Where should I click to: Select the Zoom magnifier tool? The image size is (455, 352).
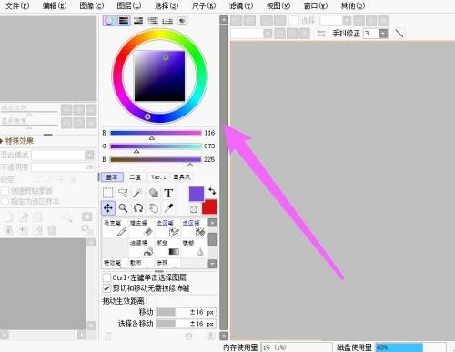coord(123,208)
